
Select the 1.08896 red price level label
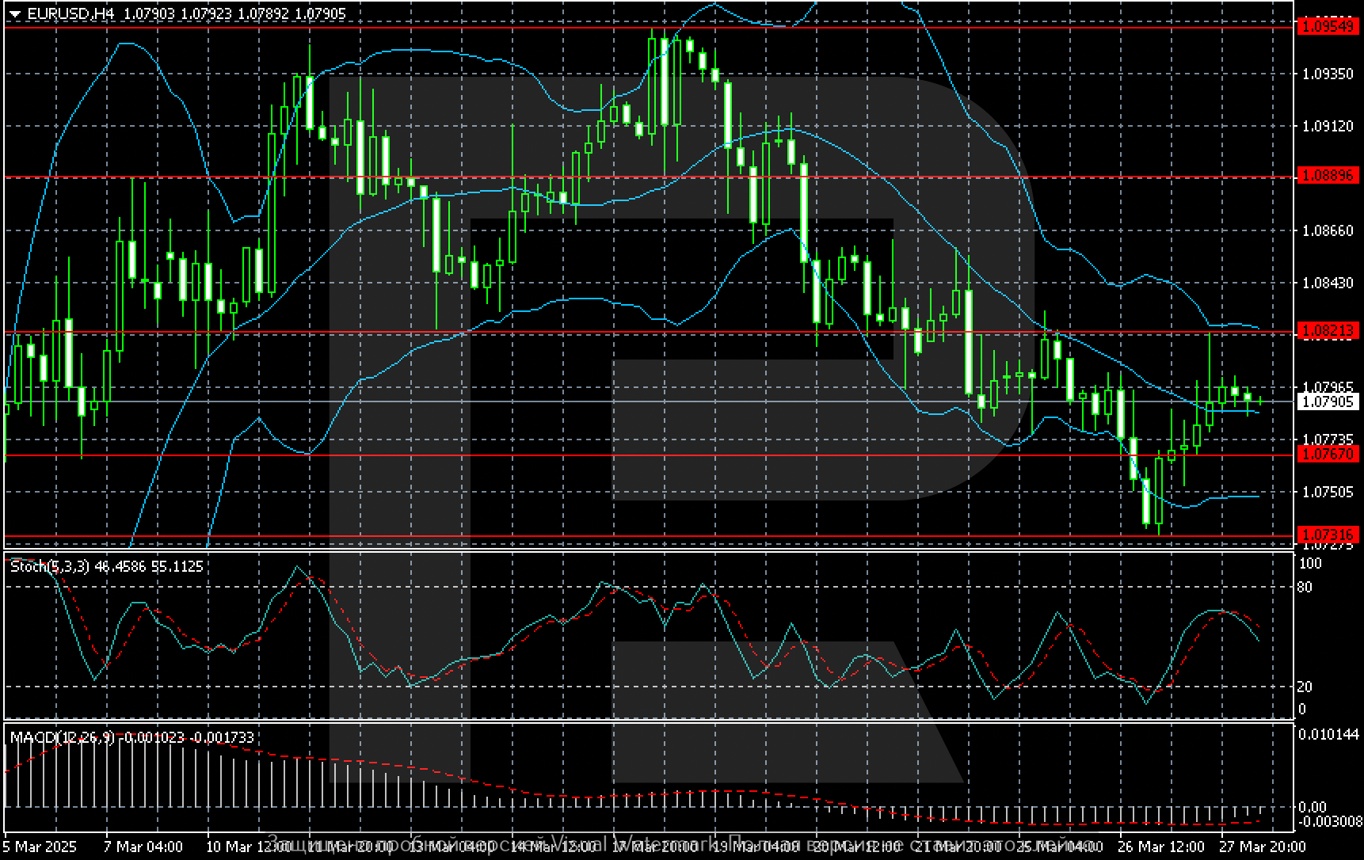coord(1328,176)
